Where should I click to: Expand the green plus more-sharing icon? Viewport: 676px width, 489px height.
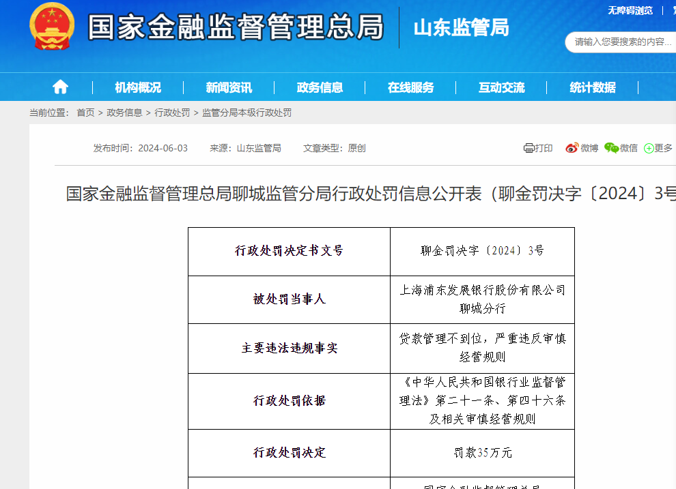click(x=649, y=148)
